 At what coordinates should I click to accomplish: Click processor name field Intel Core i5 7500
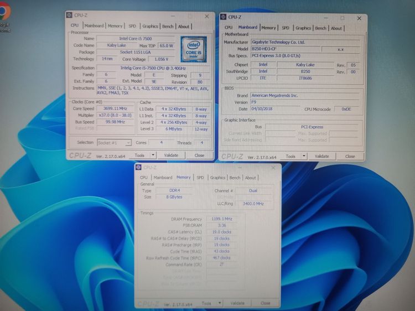(135, 39)
